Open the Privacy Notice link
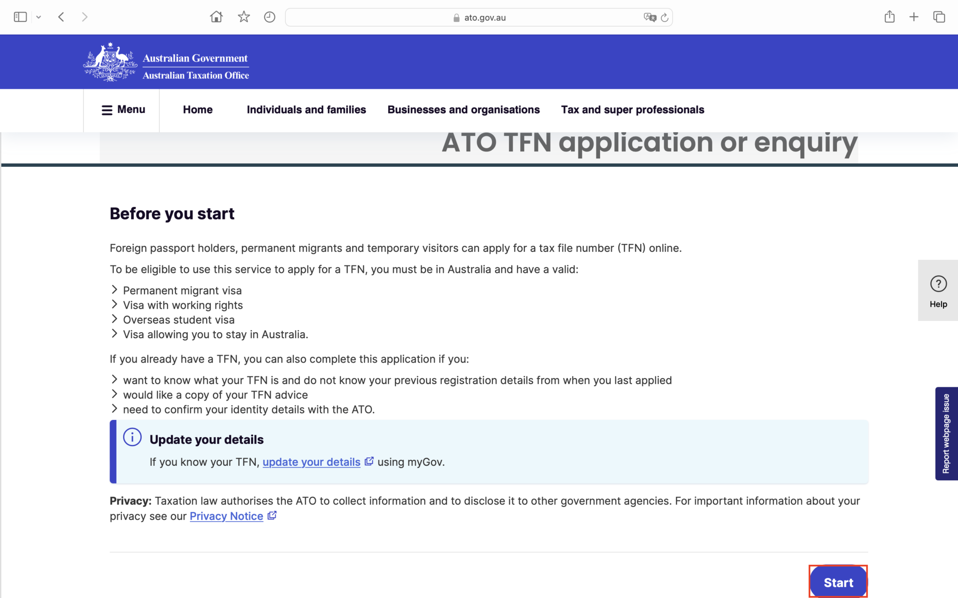 coord(226,516)
